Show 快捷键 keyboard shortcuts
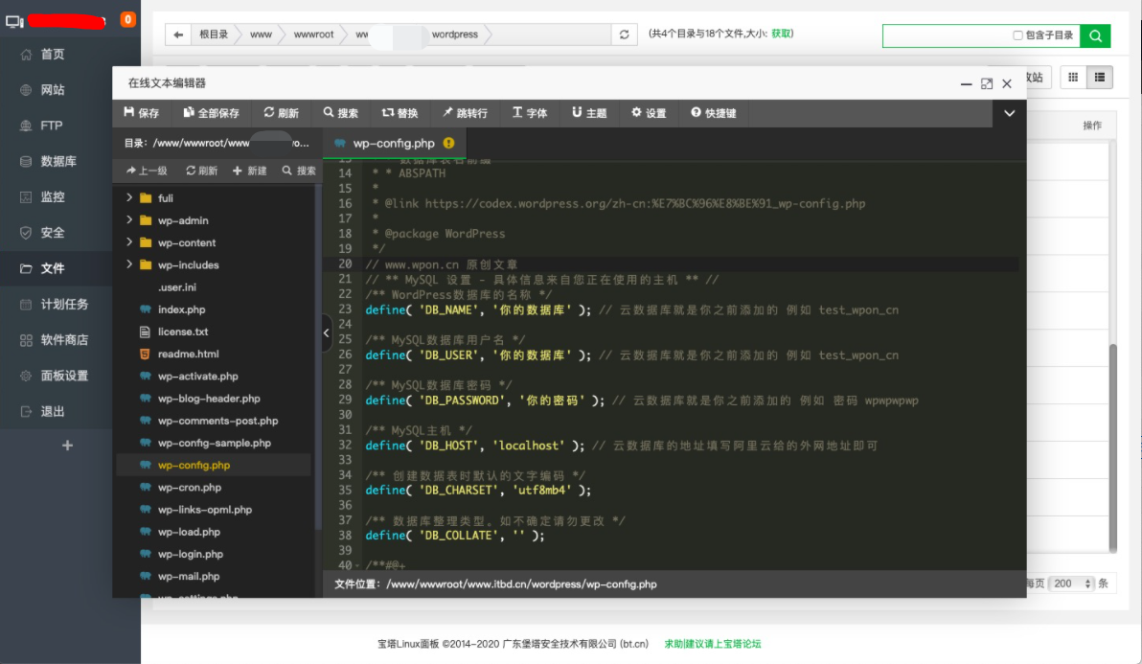1142x664 pixels. (x=714, y=113)
